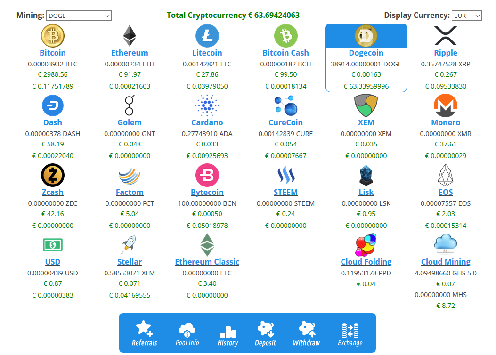The height and width of the screenshot is (355, 496).
Task: Open the Litecoin link
Action: [x=207, y=53]
